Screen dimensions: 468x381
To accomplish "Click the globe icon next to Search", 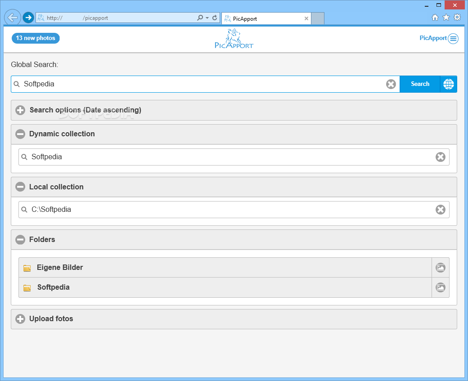I will [449, 84].
